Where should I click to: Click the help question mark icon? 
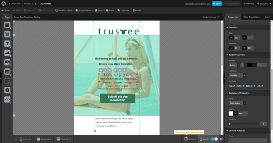[x=221, y=139]
